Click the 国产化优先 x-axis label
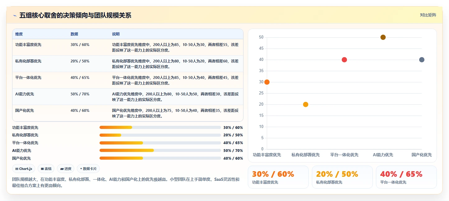Image resolution: width=449 pixels, height=201 pixels. [422, 155]
